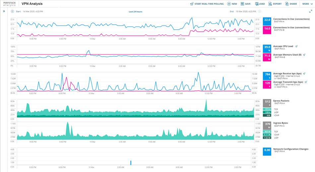Click real-time icon beside Average CPU Load

pyautogui.click(x=296, y=46)
